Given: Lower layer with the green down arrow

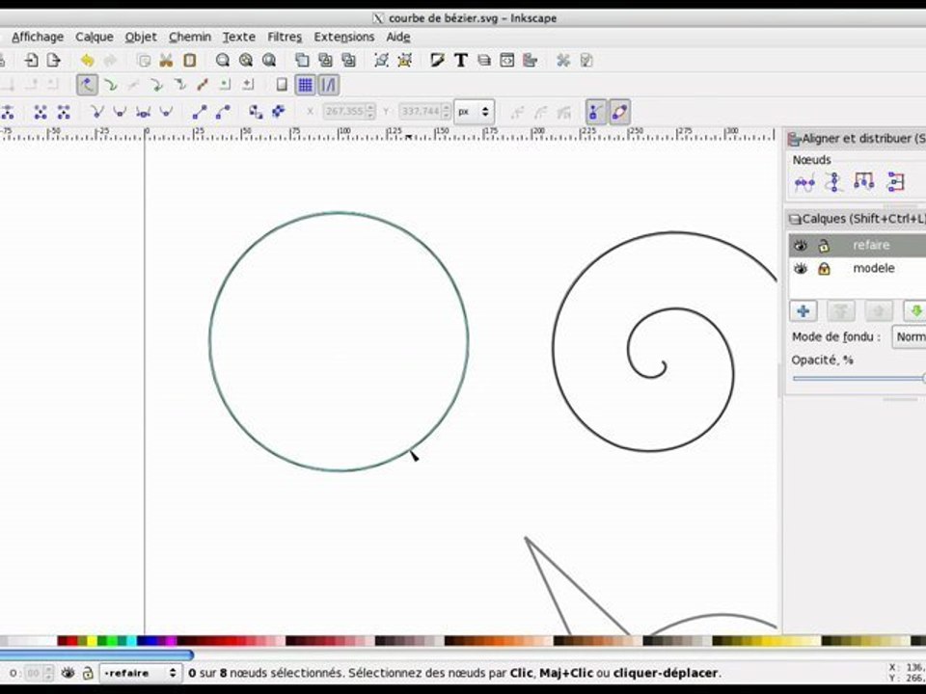Looking at the screenshot, I should (x=915, y=311).
